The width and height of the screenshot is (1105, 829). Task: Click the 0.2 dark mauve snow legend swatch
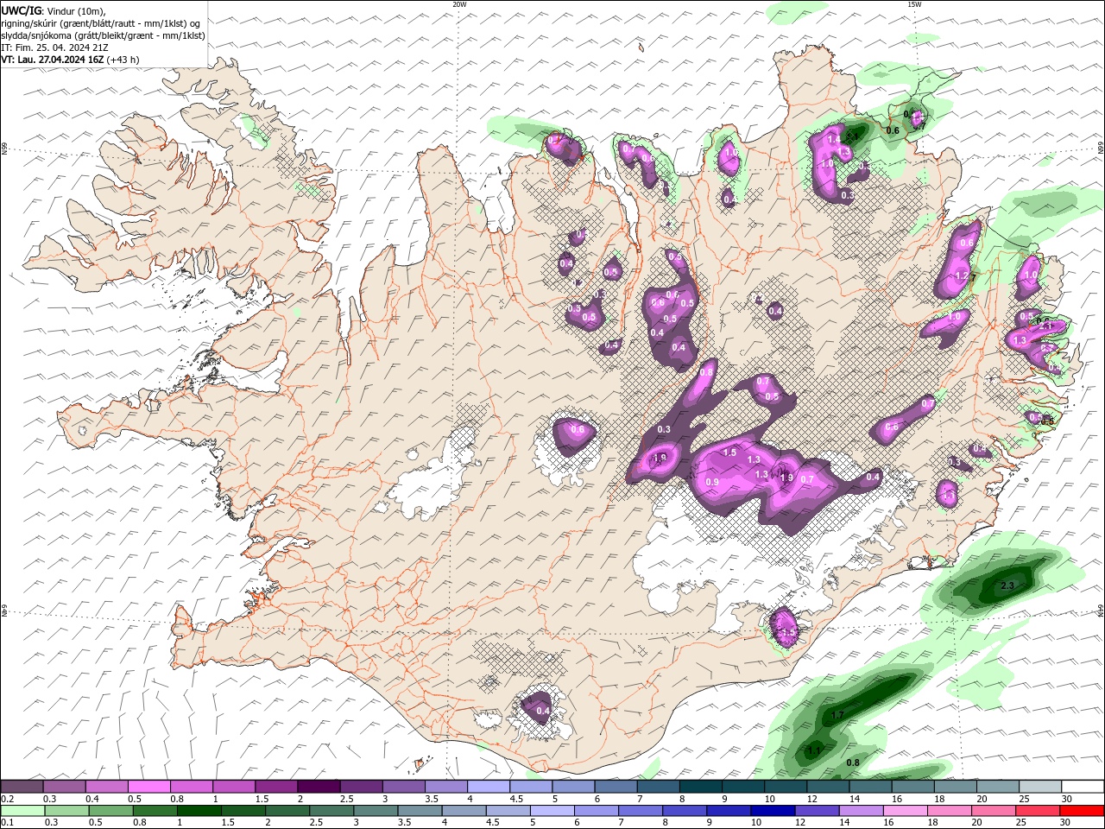pyautogui.click(x=22, y=787)
